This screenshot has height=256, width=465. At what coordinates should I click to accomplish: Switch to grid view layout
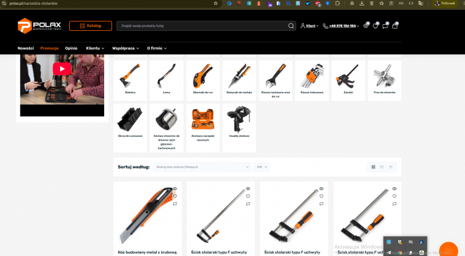(x=374, y=167)
